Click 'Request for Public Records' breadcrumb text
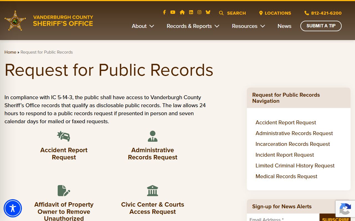This screenshot has height=221, width=355. tap(47, 52)
